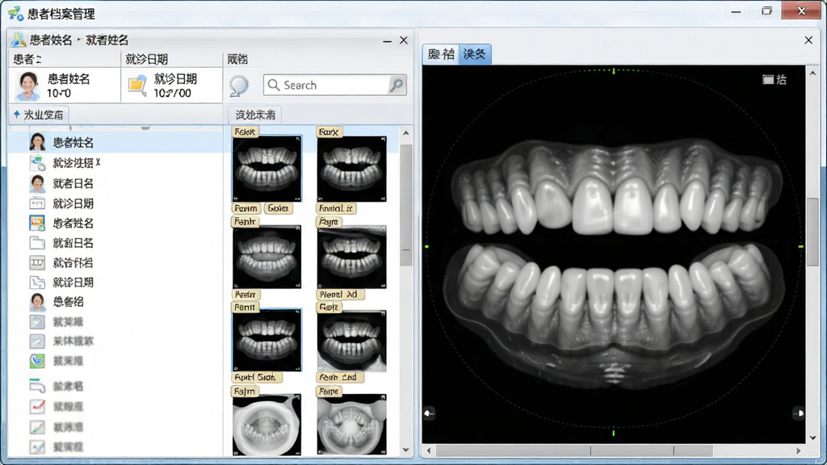Close the right viewer panel with its X
This screenshot has width=827, height=465.
808,40
